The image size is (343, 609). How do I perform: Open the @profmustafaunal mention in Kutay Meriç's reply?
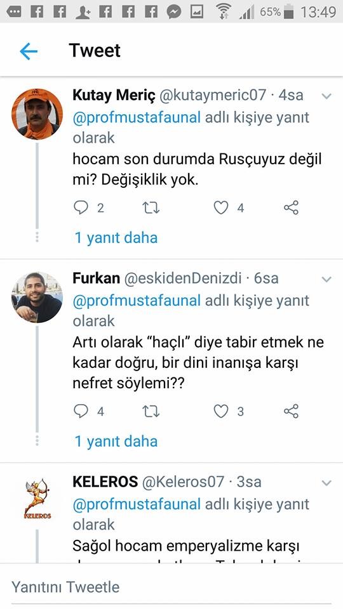click(137, 117)
